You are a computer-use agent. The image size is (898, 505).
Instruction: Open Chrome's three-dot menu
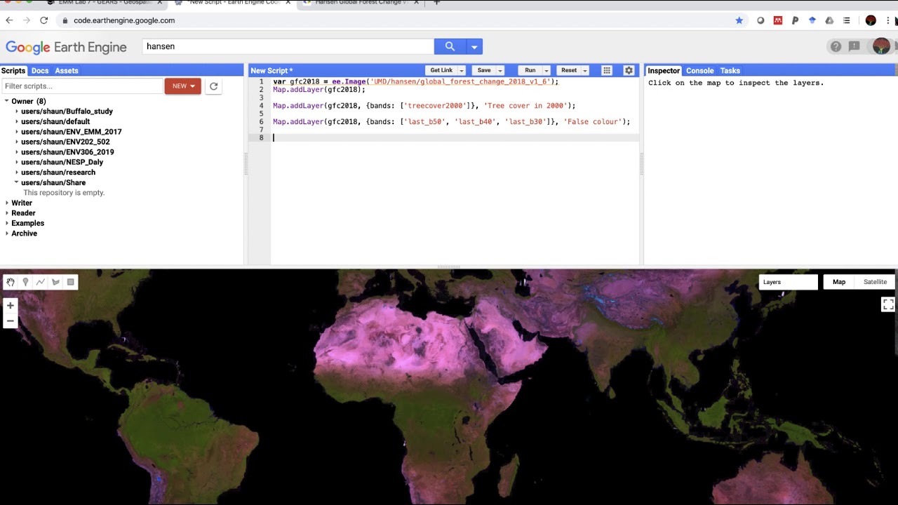click(887, 20)
